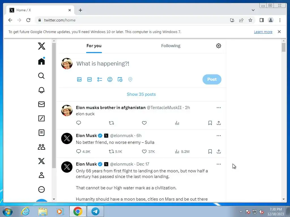The height and width of the screenshot is (217, 290).
Task: Add a GIF from composer toolbar
Action: coord(89,79)
